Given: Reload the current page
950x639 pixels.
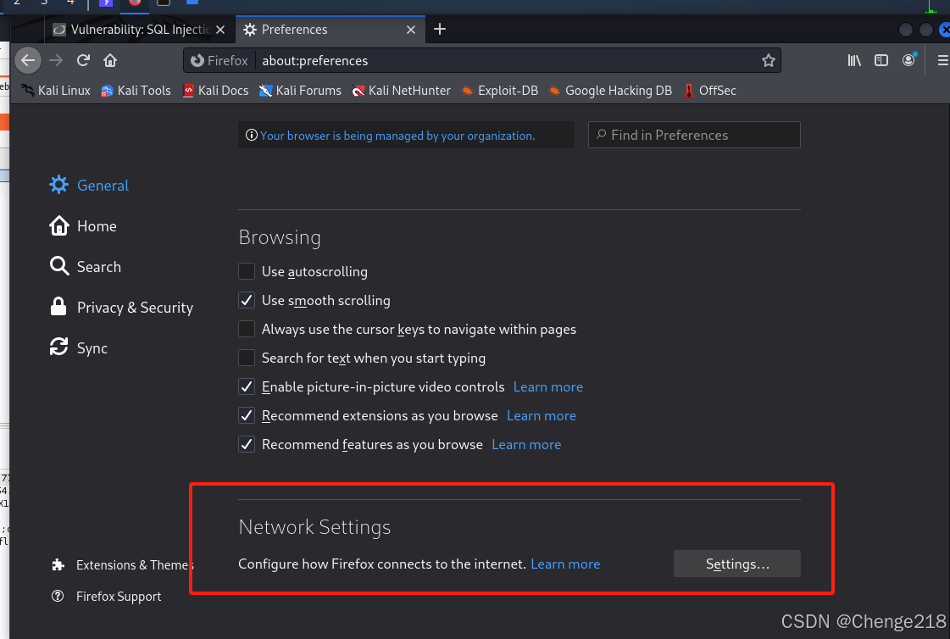Looking at the screenshot, I should (x=83, y=60).
